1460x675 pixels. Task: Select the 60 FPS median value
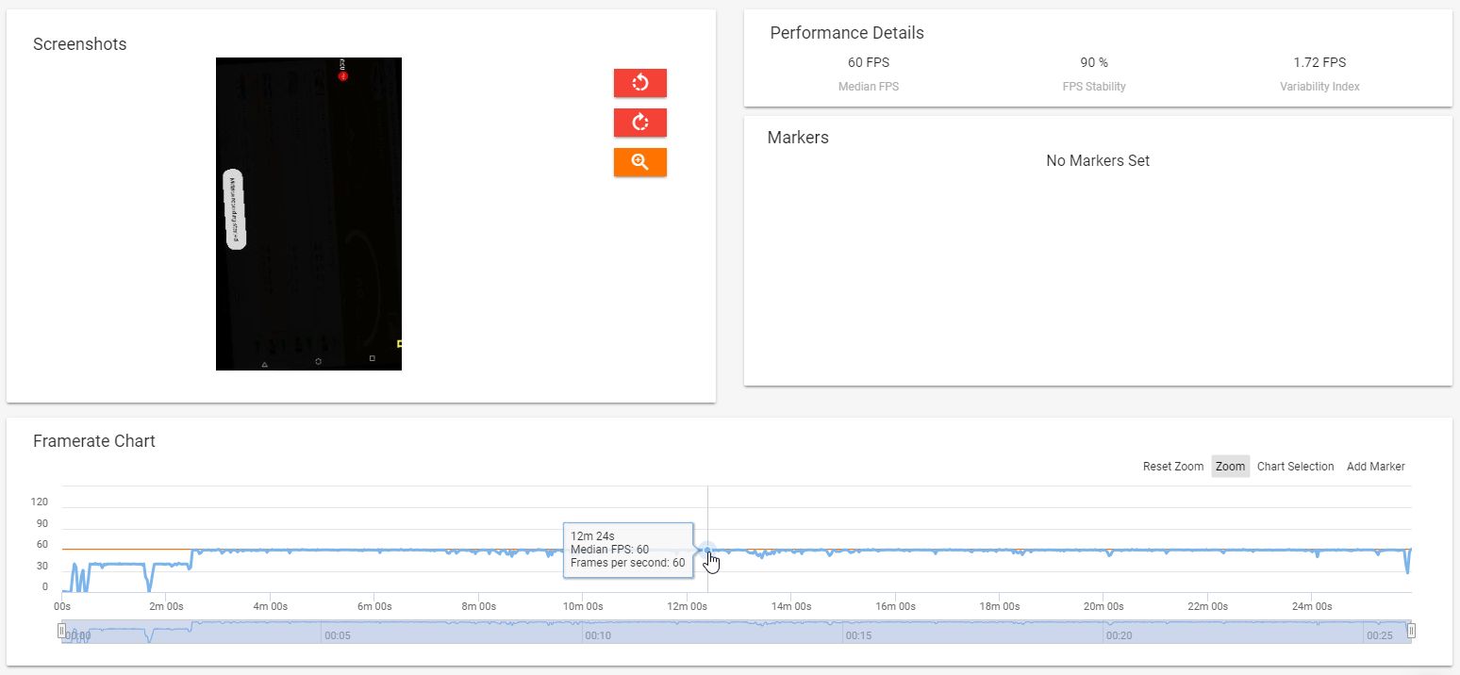click(x=868, y=63)
